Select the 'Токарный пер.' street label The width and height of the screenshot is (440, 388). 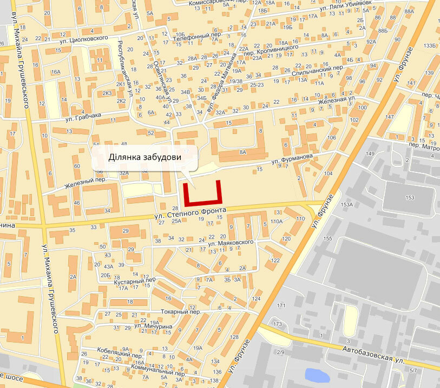(181, 311)
